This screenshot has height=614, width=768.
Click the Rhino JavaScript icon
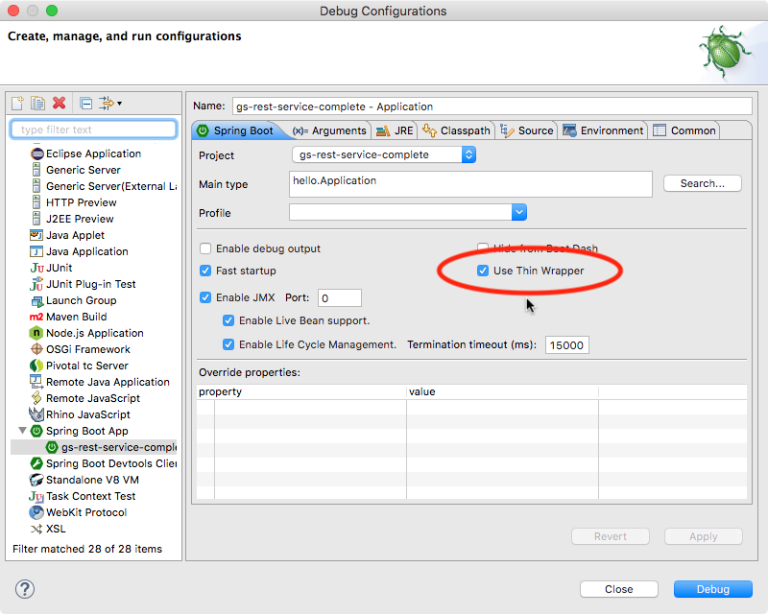pyautogui.click(x=36, y=414)
